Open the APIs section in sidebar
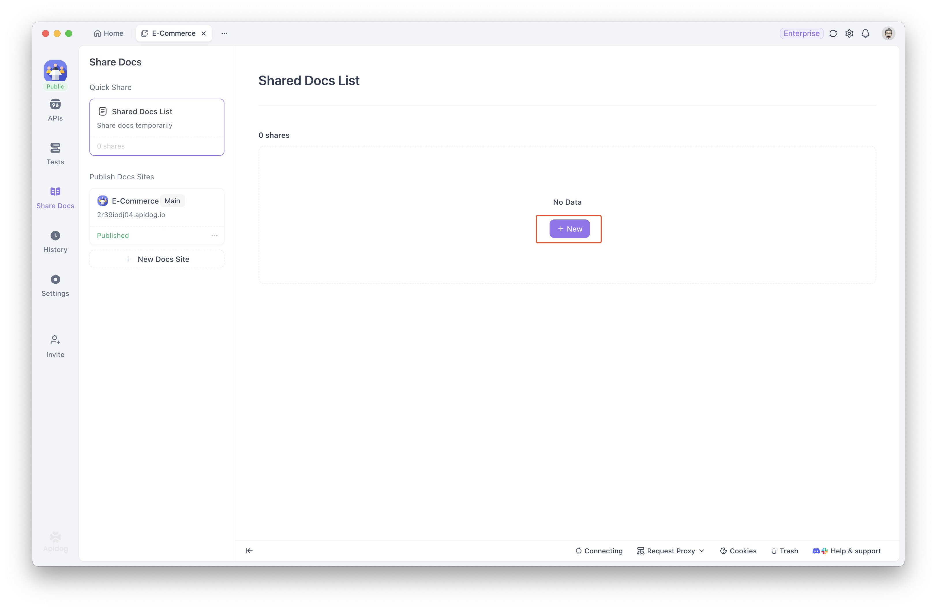 click(55, 110)
